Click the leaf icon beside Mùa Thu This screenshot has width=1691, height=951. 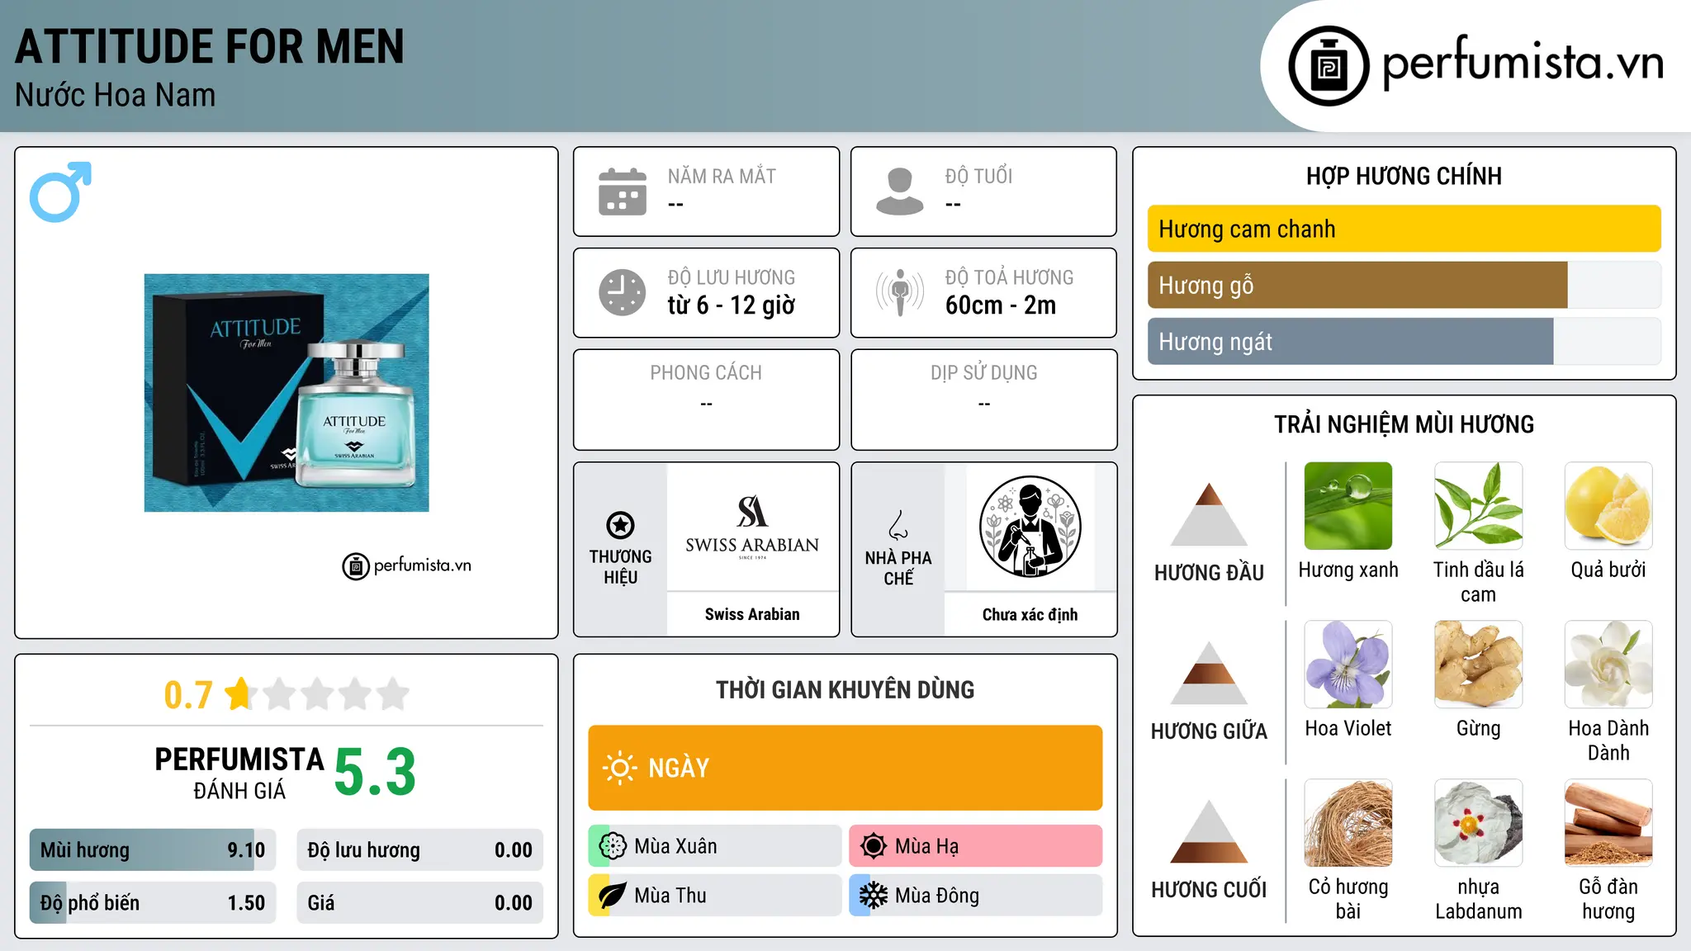613,896
